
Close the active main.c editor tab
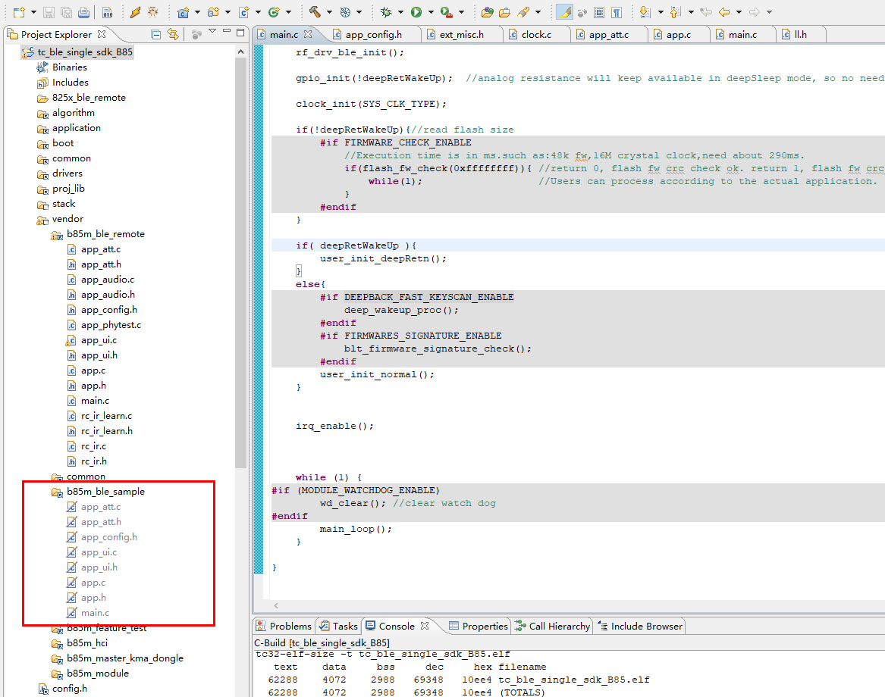[x=308, y=34]
